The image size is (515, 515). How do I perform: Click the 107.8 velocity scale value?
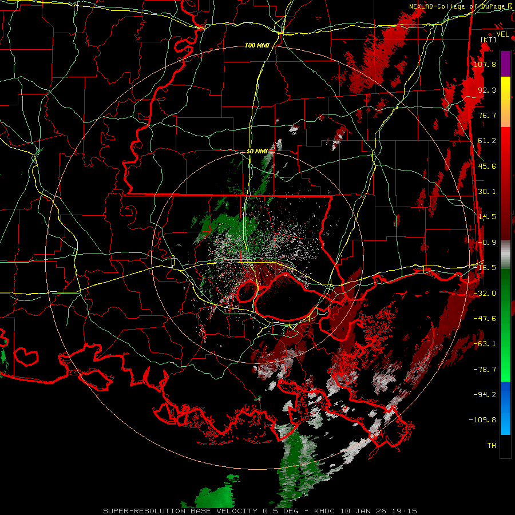485,64
